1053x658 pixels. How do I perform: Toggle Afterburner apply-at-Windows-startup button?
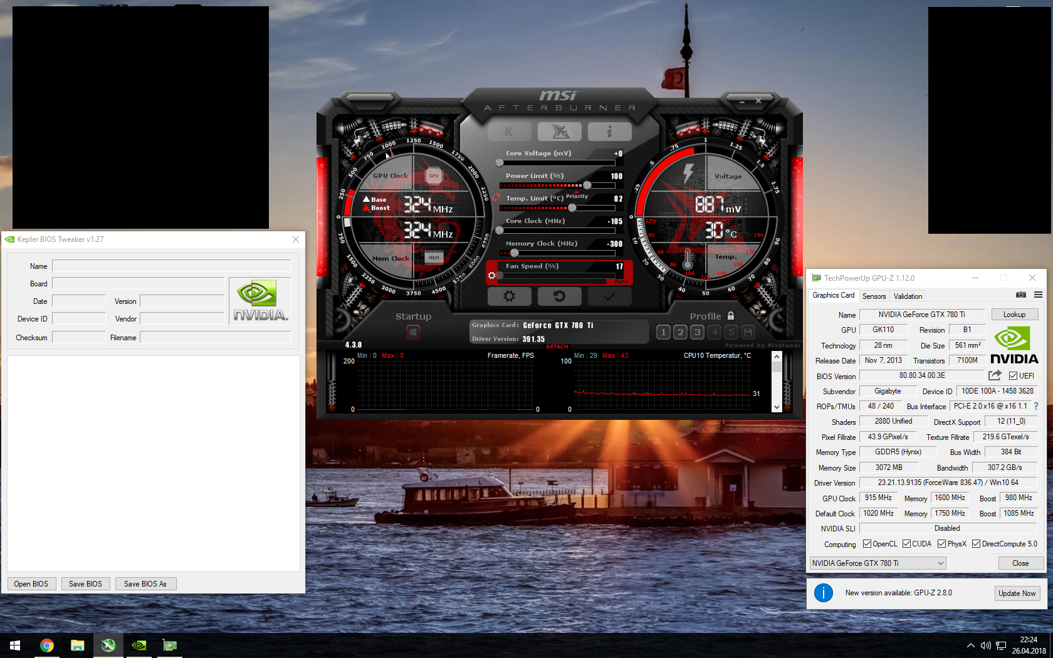413,332
